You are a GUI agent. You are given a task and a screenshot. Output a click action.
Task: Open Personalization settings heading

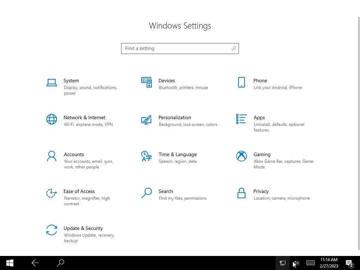pos(175,117)
